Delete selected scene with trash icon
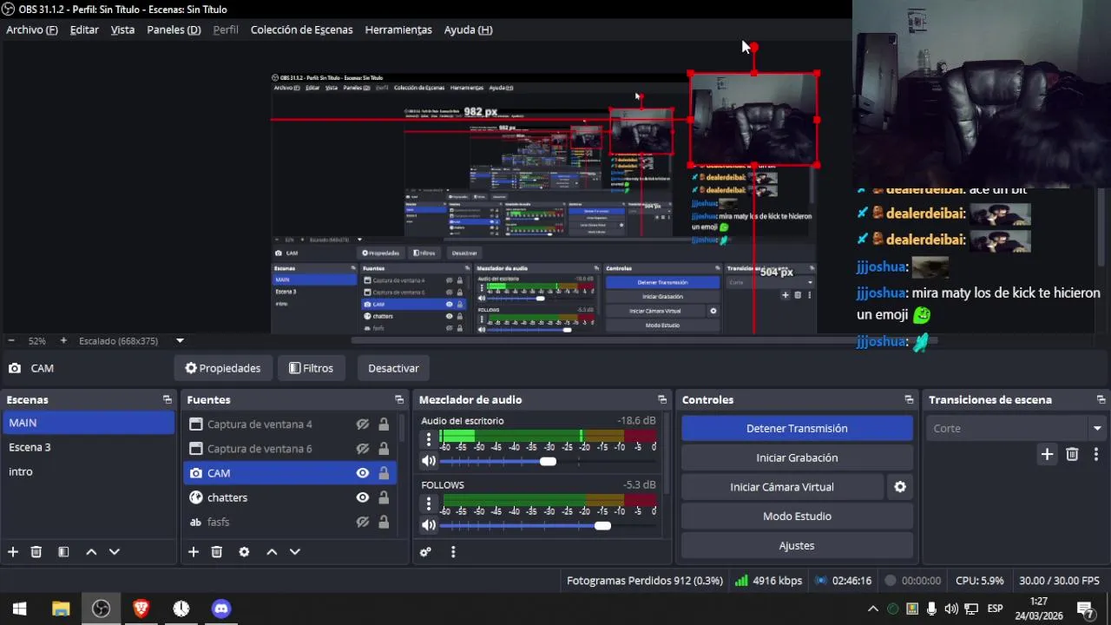This screenshot has width=1111, height=625. point(36,551)
